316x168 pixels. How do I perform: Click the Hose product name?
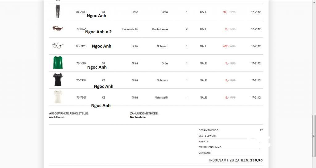(135, 12)
